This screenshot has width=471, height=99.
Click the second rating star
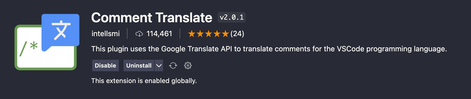point(200,34)
